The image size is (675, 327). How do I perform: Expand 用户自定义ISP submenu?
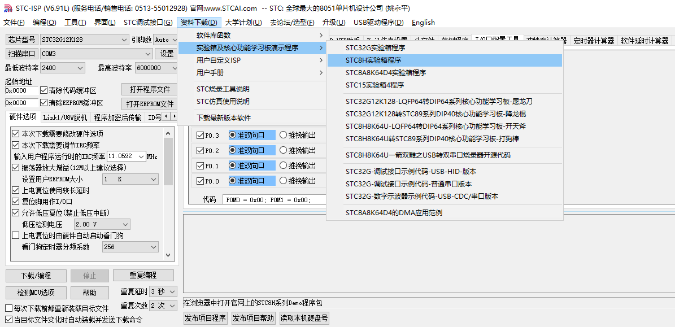(x=252, y=60)
